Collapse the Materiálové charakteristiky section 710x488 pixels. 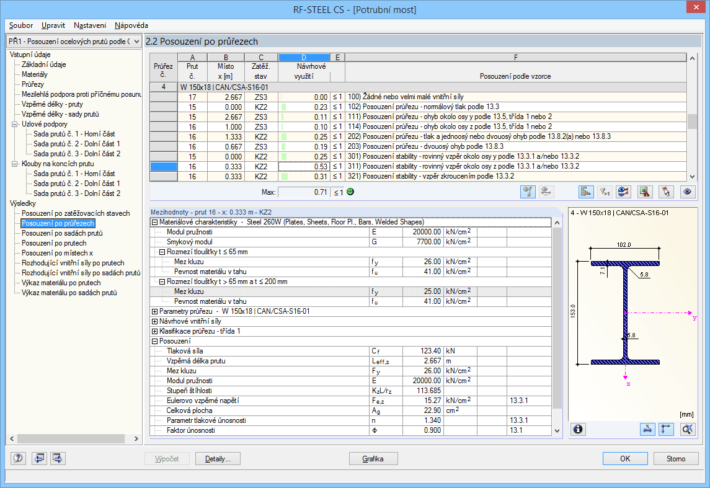(x=154, y=222)
